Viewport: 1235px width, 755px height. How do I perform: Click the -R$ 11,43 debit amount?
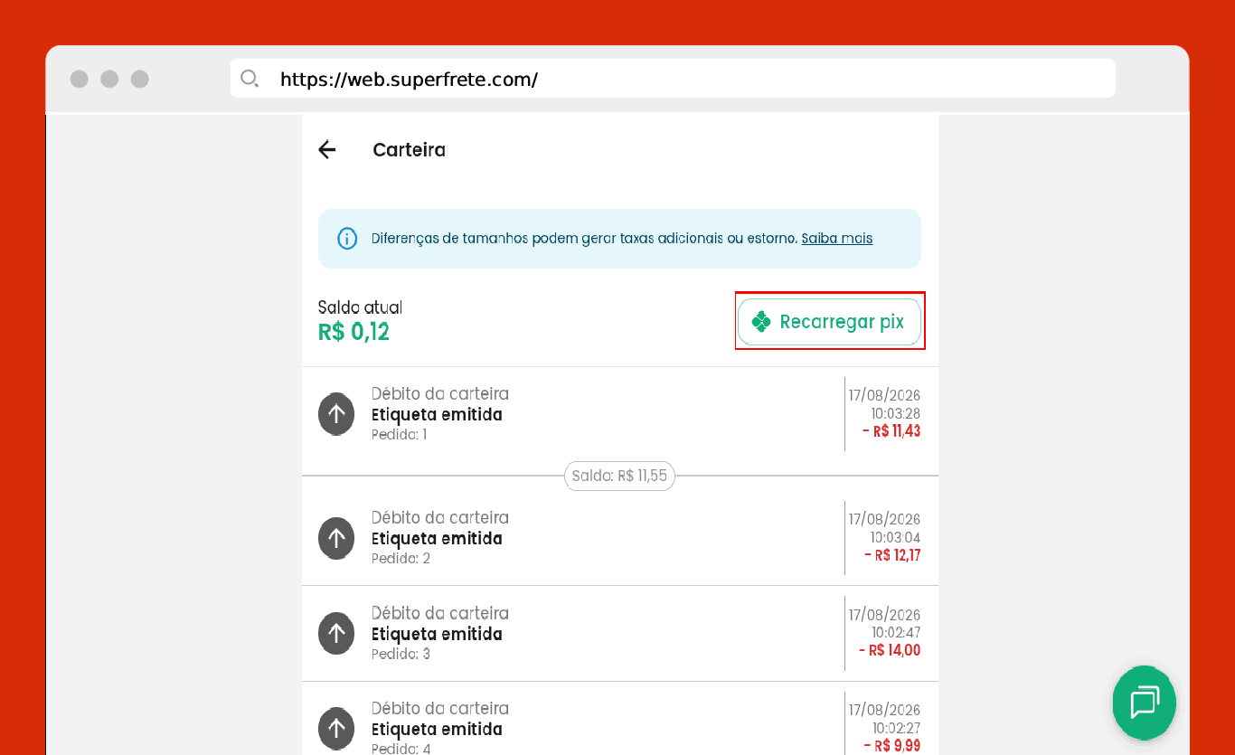(891, 431)
